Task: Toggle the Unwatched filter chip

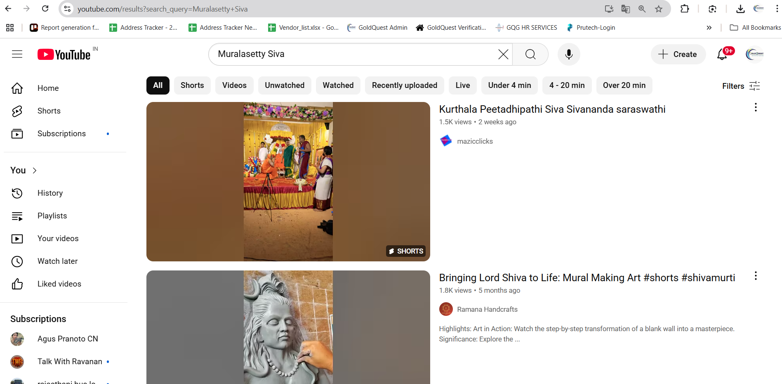Action: click(285, 85)
